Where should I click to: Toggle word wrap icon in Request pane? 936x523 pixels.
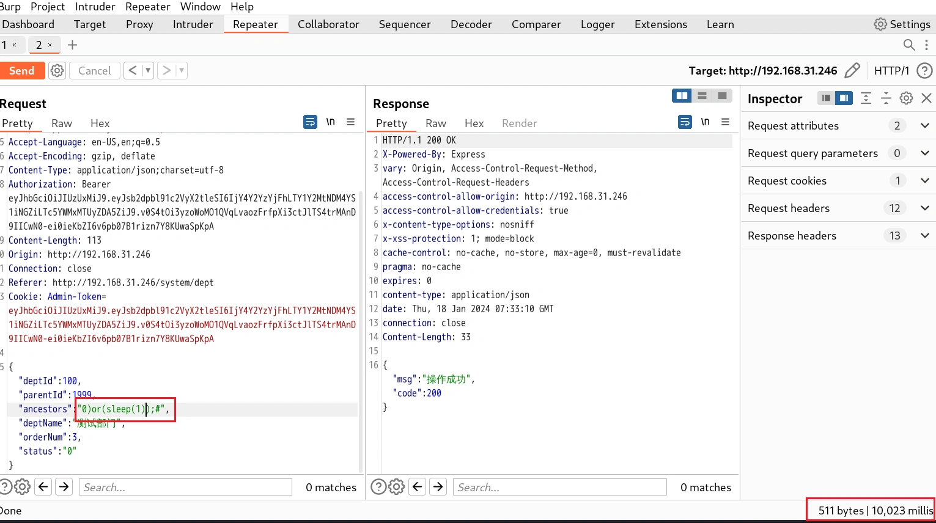click(x=311, y=122)
